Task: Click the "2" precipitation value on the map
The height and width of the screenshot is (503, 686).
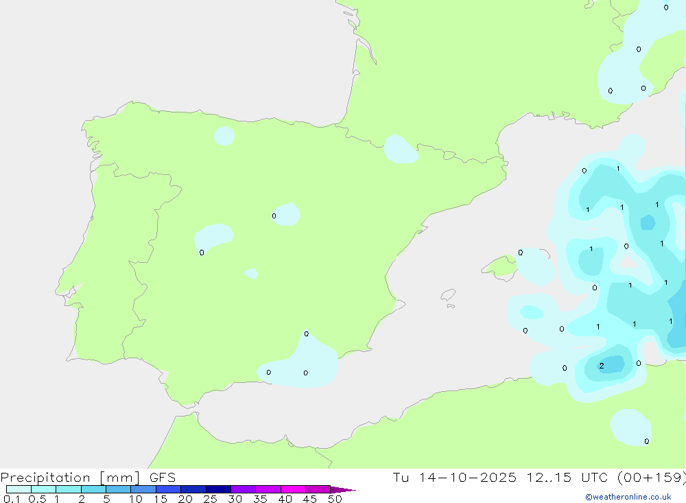Action: [602, 366]
